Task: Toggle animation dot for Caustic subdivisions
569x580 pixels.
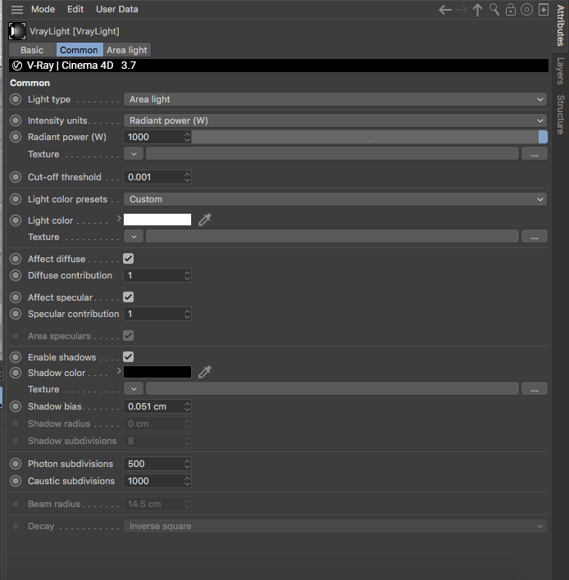Action: [16, 481]
